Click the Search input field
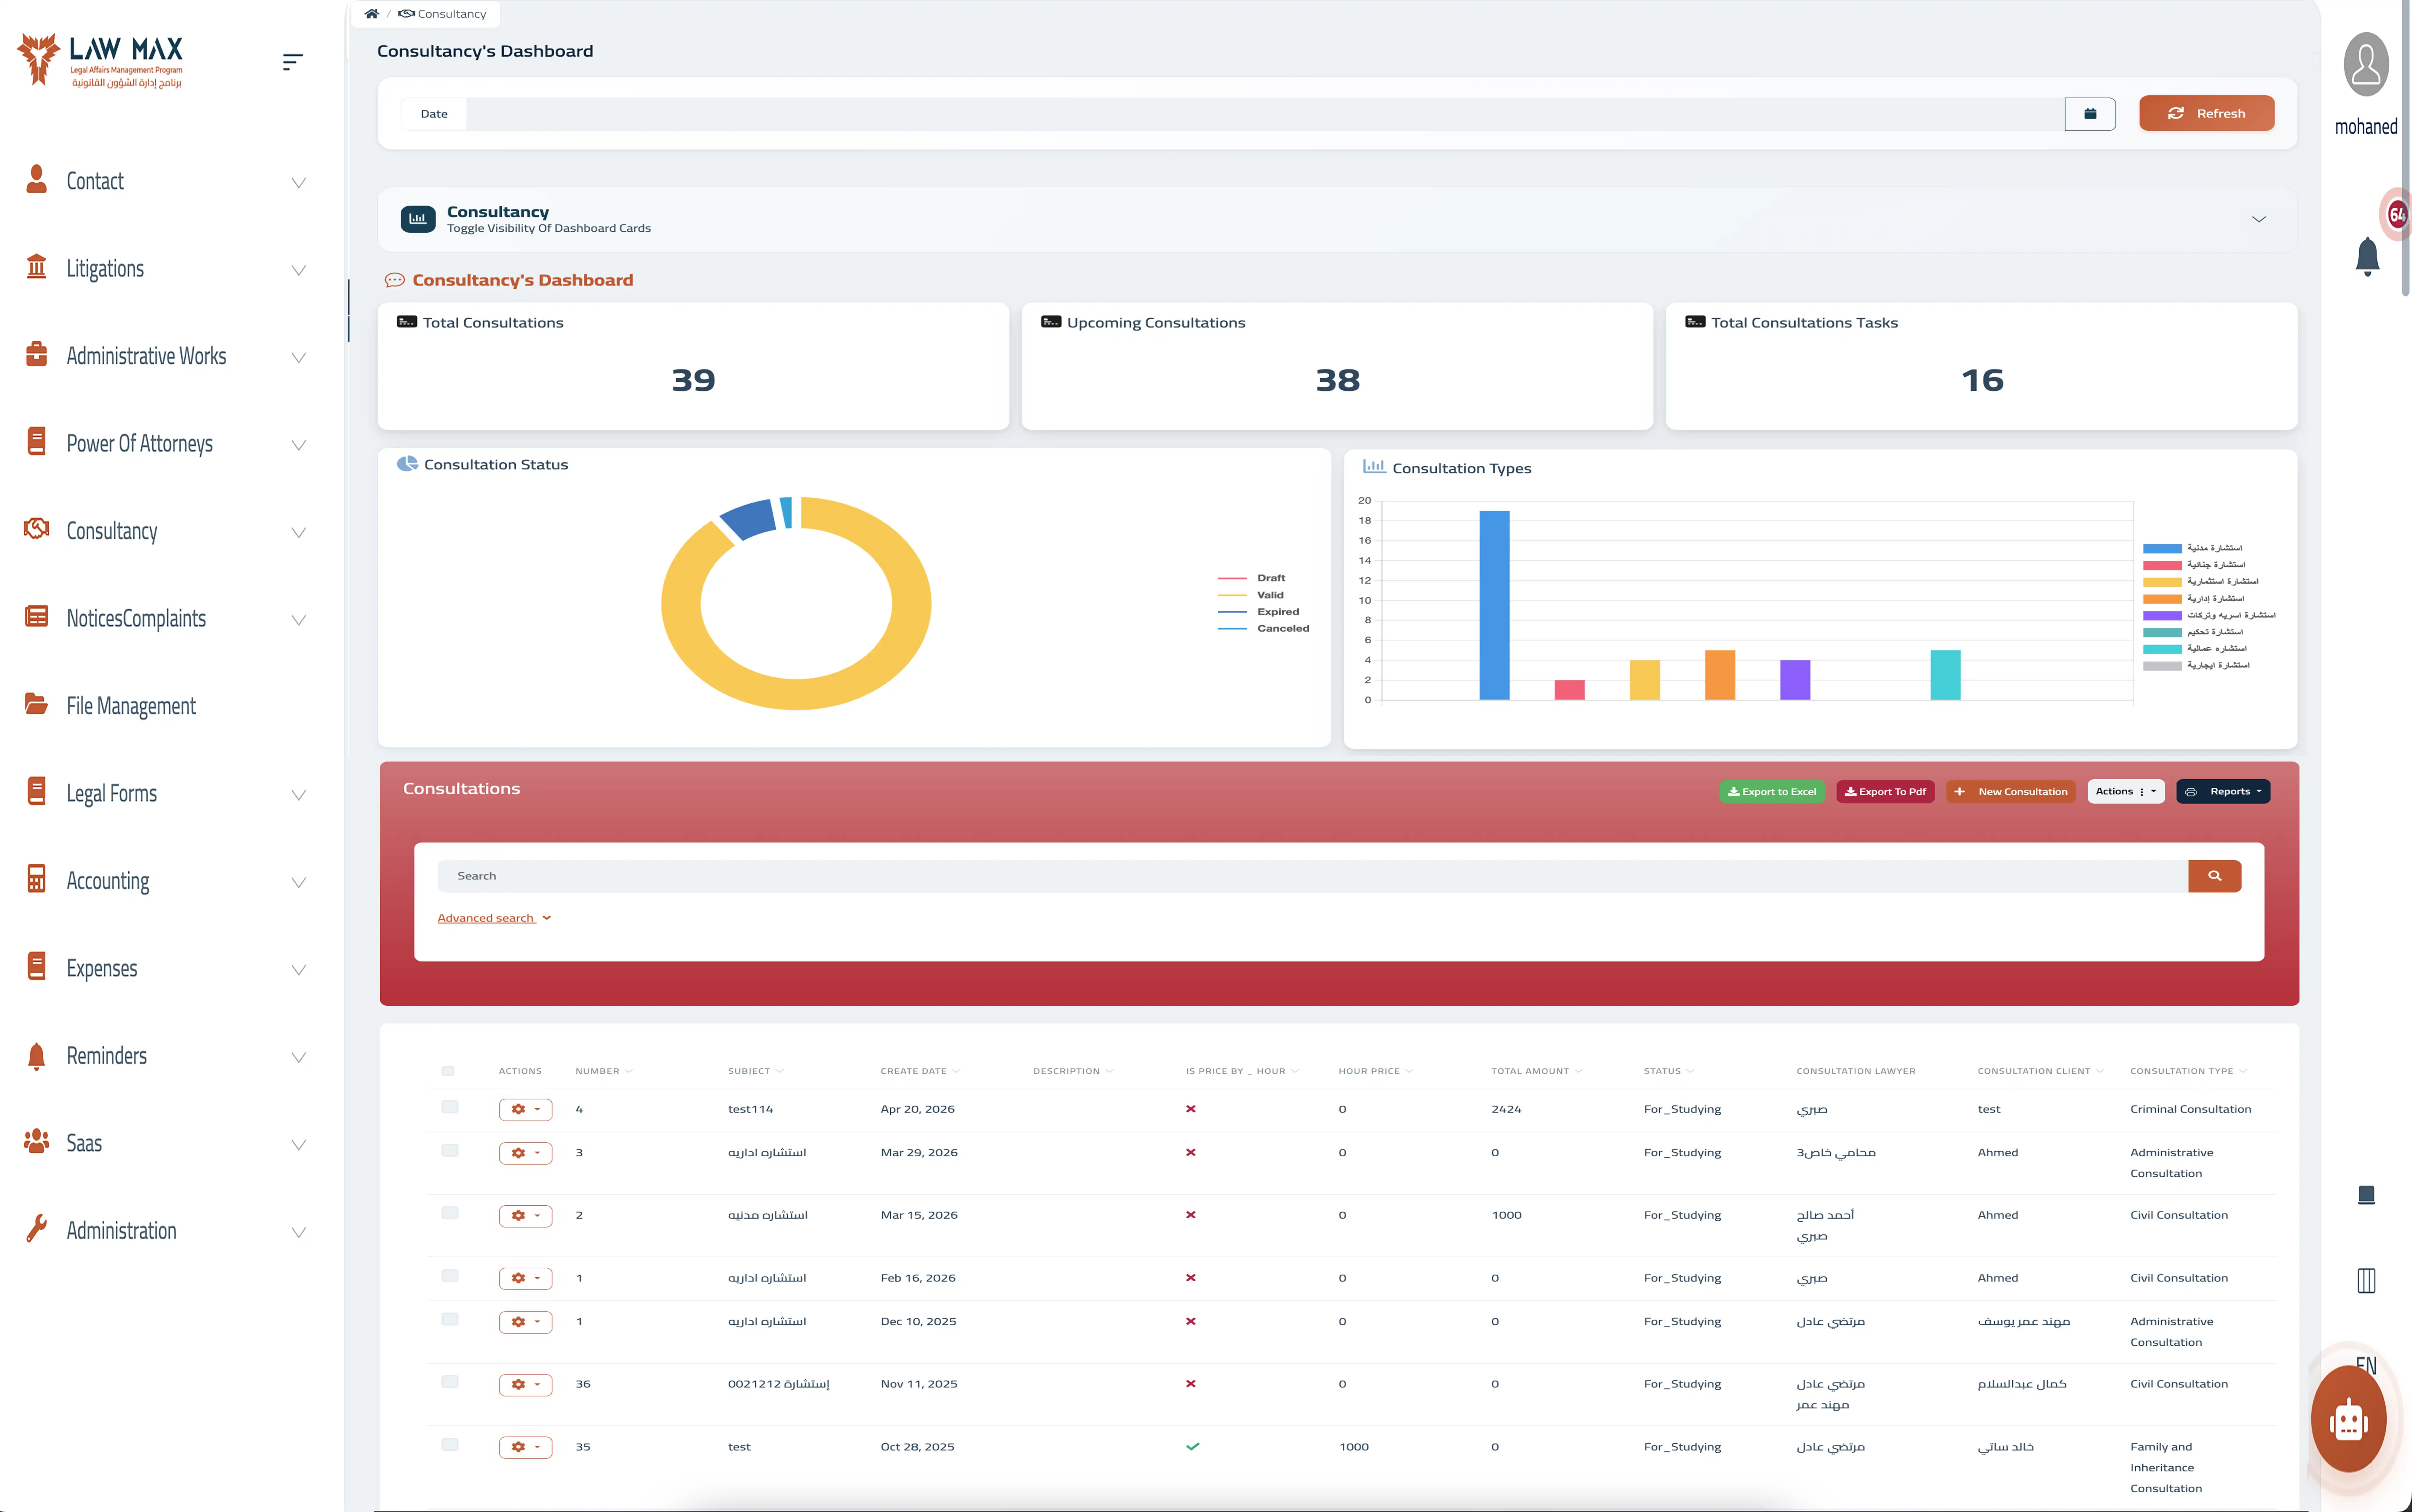This screenshot has height=1512, width=2412. [x=1313, y=876]
